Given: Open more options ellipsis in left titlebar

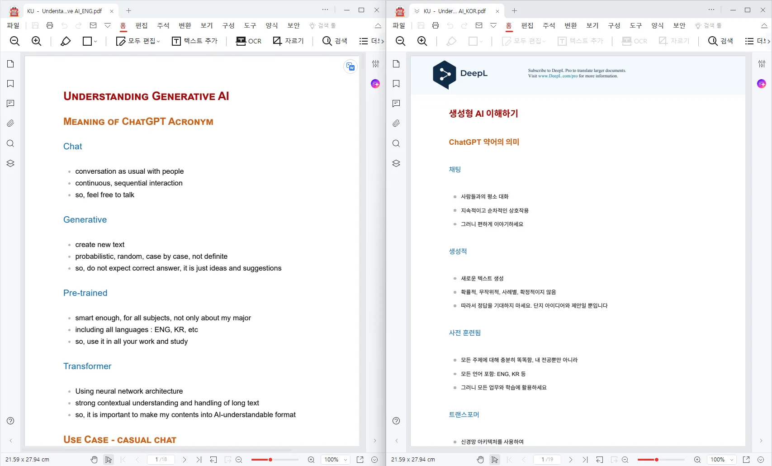Looking at the screenshot, I should pos(325,10).
